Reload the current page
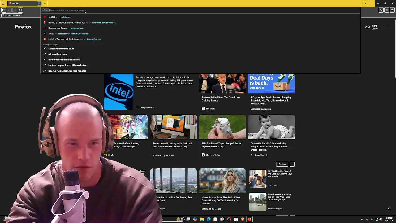 pyautogui.click(x=20, y=10)
